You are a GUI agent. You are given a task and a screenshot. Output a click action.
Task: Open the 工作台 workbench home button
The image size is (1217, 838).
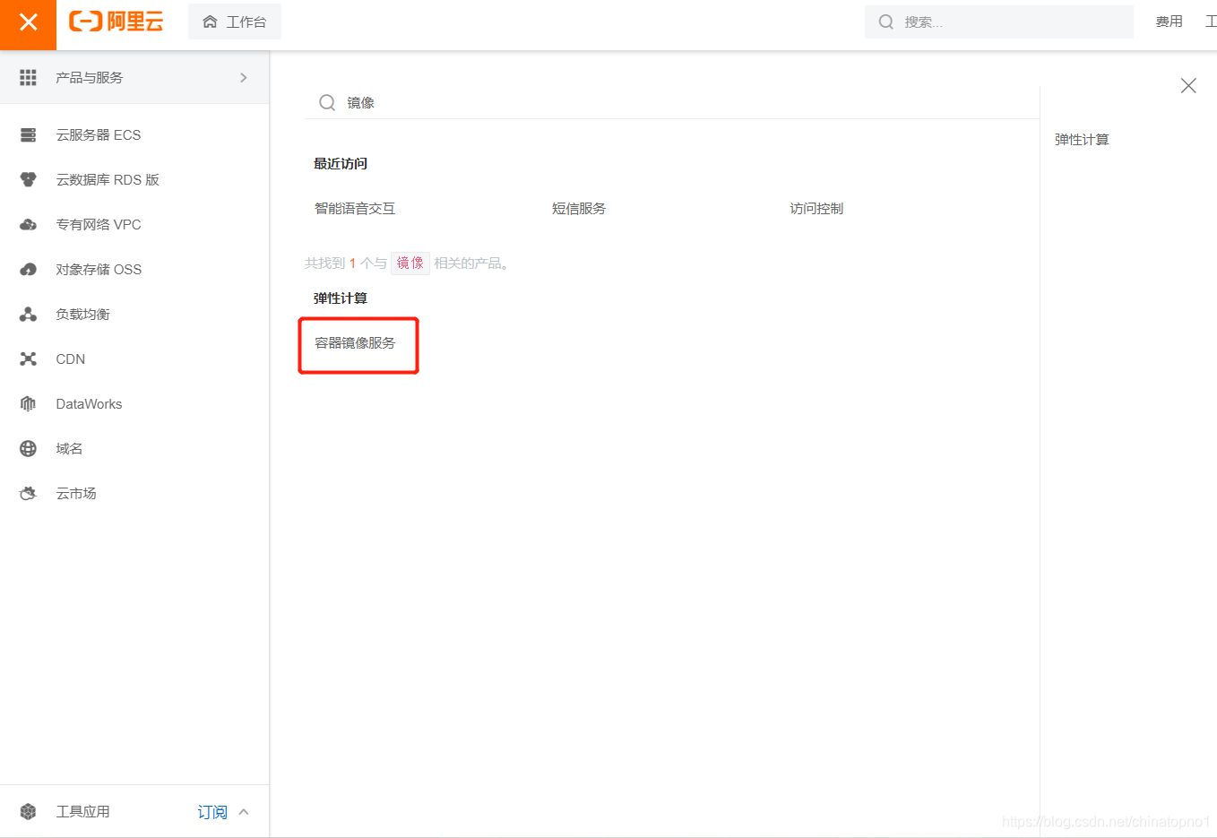235,22
